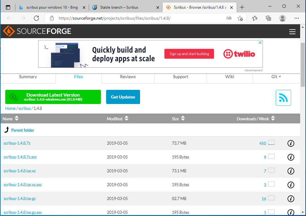
Task: Open the Collections button
Action: (x=268, y=18)
